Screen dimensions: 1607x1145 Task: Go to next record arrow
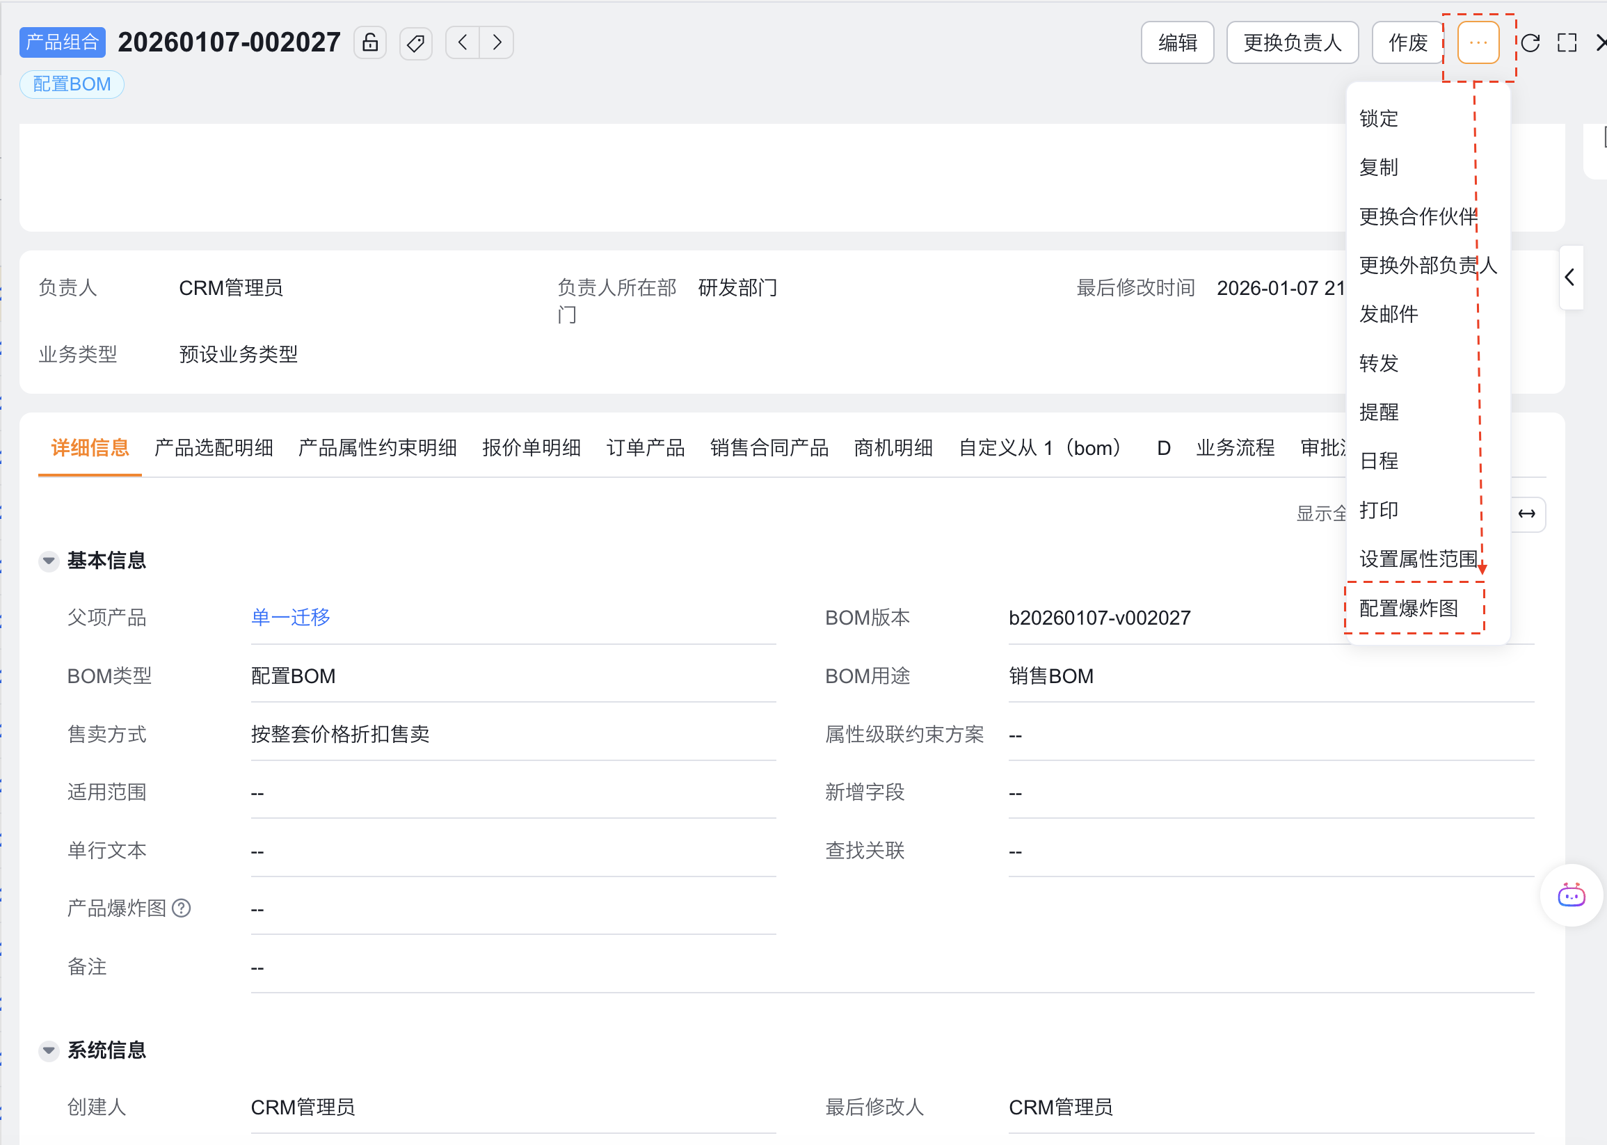click(x=497, y=43)
